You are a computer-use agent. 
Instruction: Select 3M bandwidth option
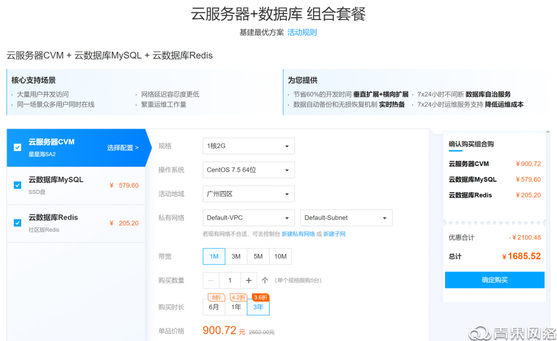236,256
